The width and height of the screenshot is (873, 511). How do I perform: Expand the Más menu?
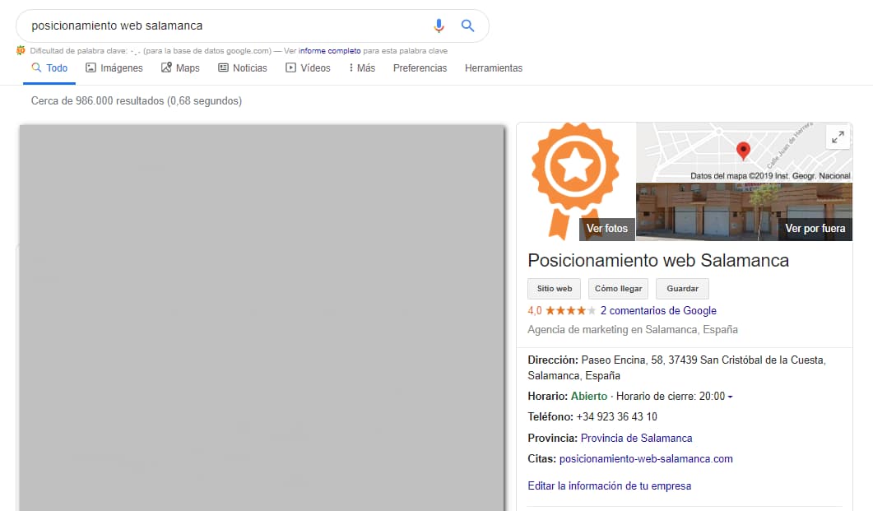point(362,68)
